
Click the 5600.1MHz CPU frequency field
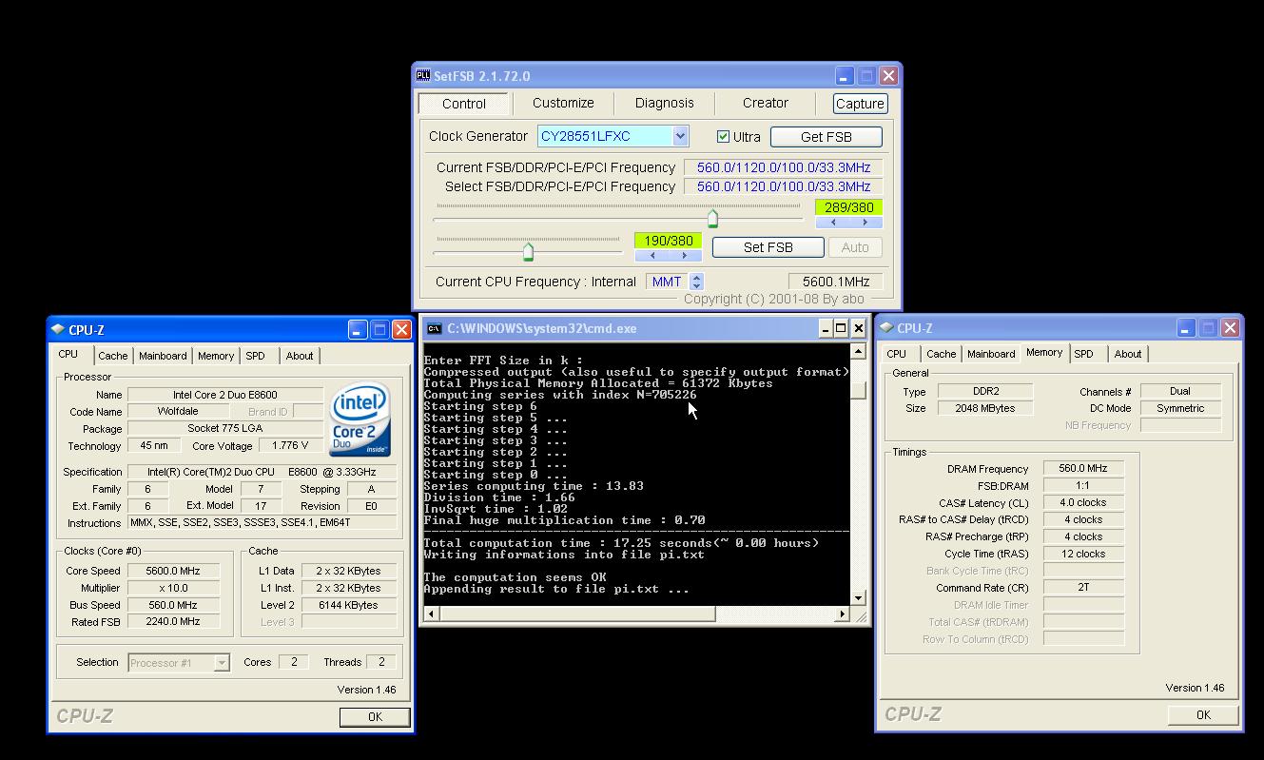pos(835,282)
